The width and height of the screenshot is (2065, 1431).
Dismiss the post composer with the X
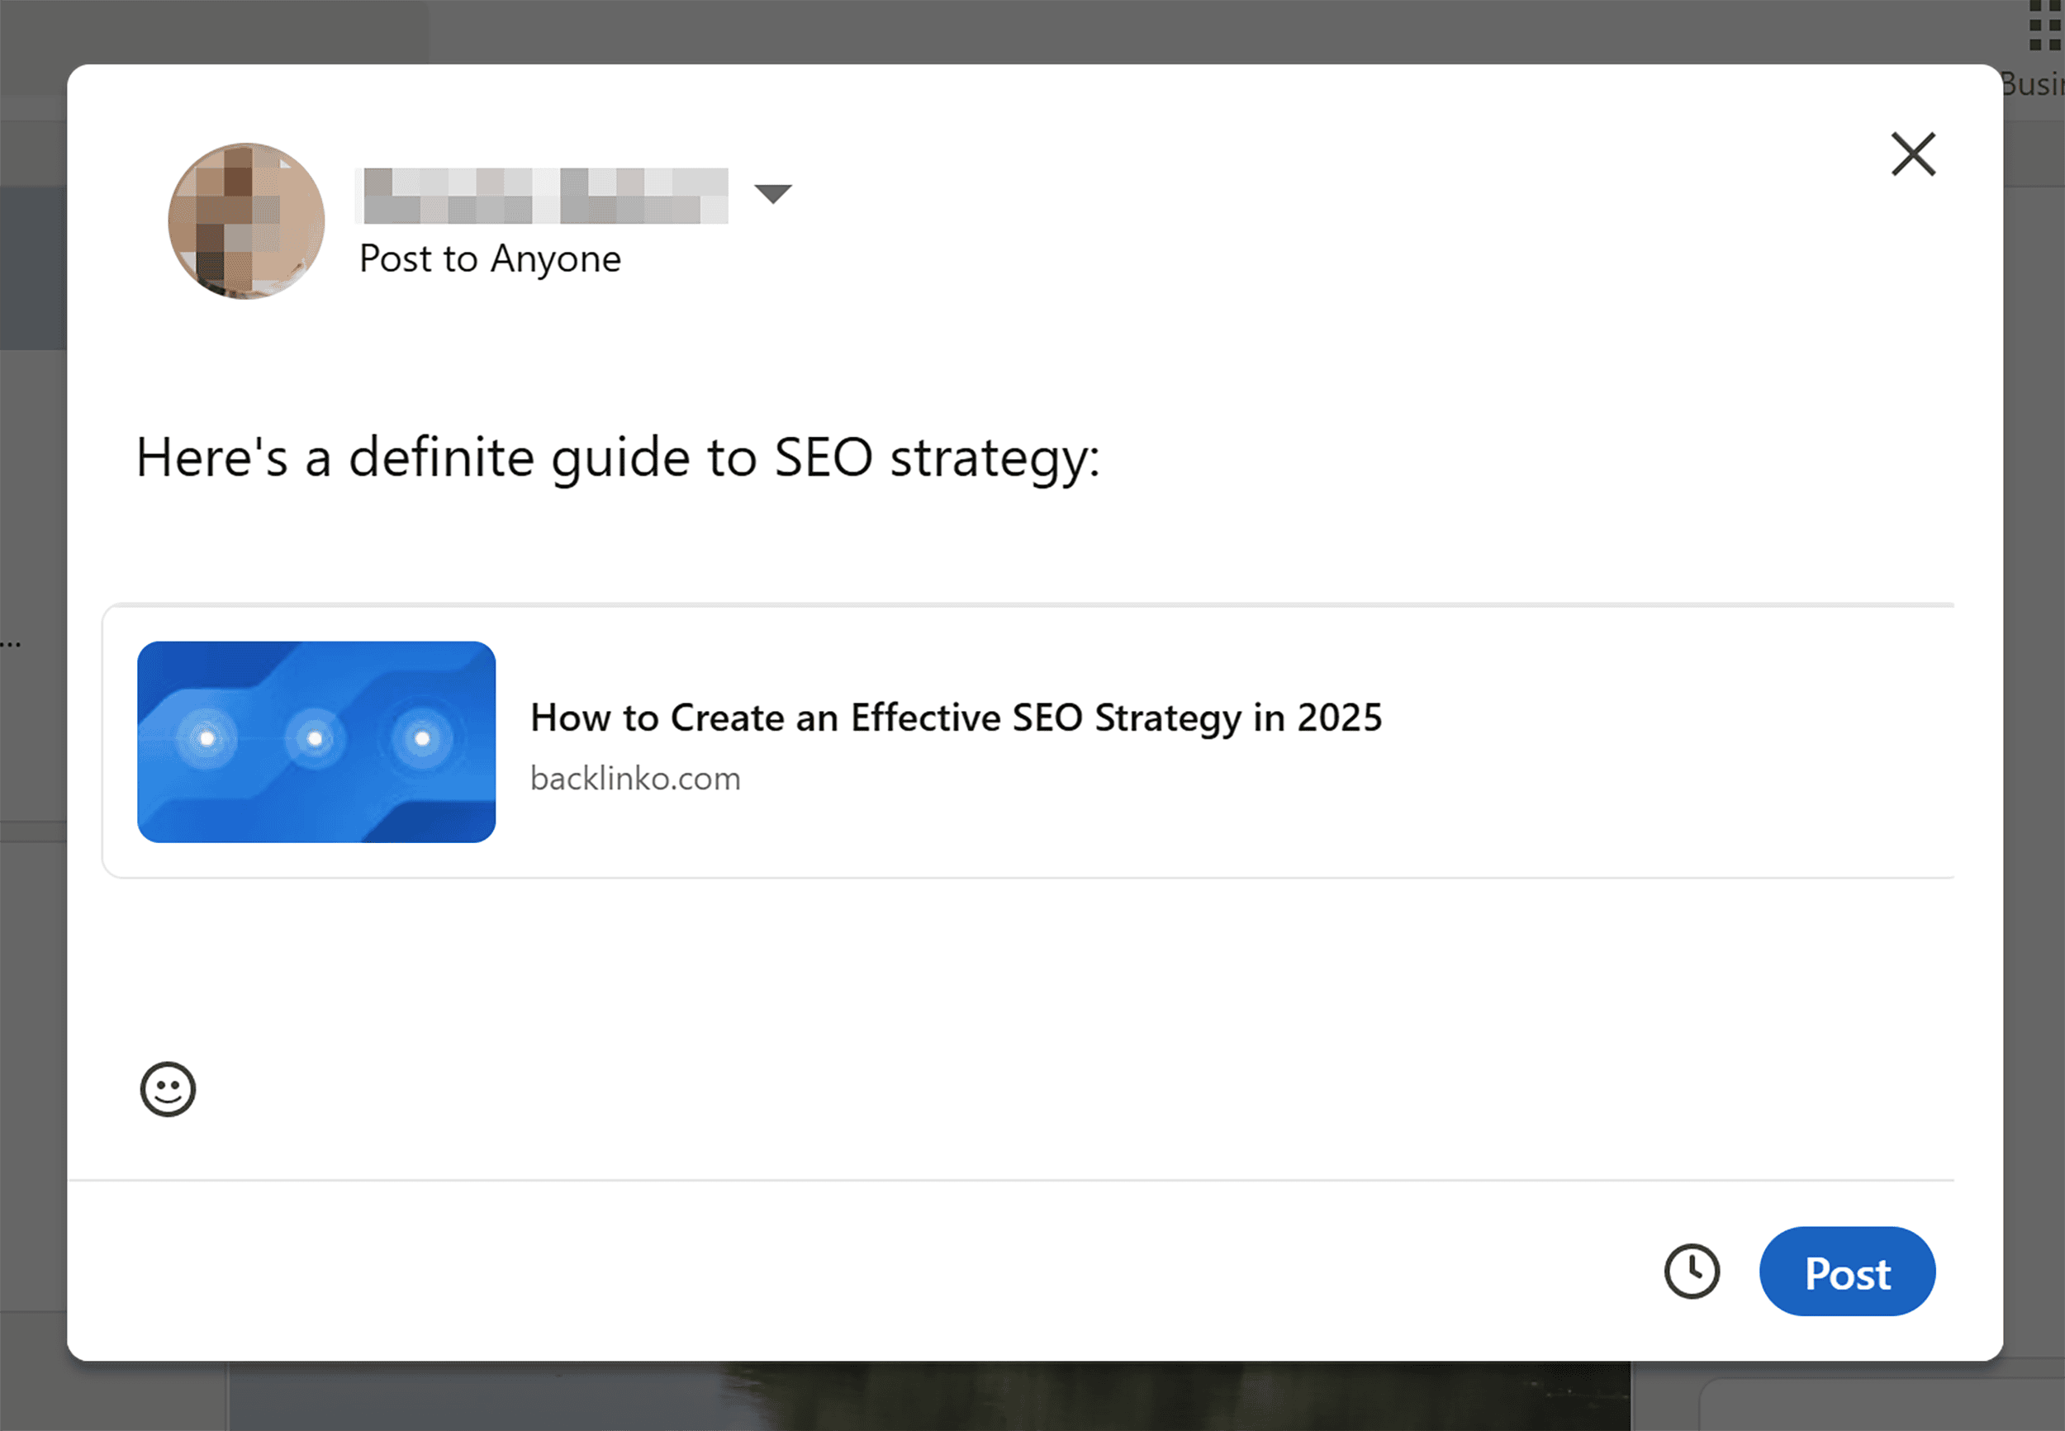1914,154
